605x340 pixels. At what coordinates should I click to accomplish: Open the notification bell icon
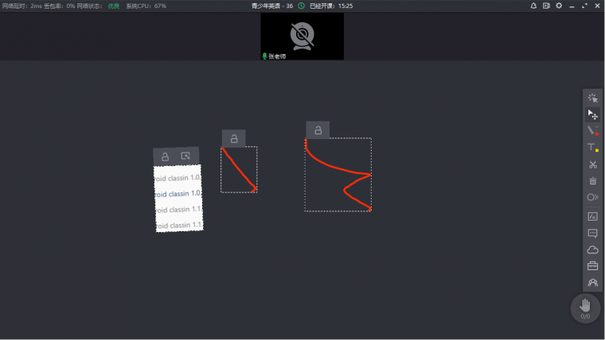click(533, 6)
